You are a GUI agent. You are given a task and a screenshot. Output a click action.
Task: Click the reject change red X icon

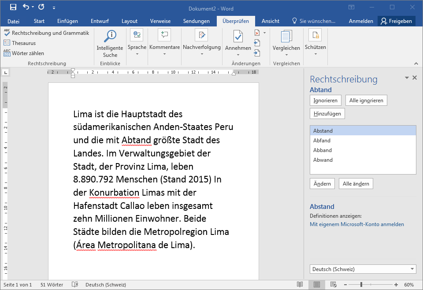257,33
